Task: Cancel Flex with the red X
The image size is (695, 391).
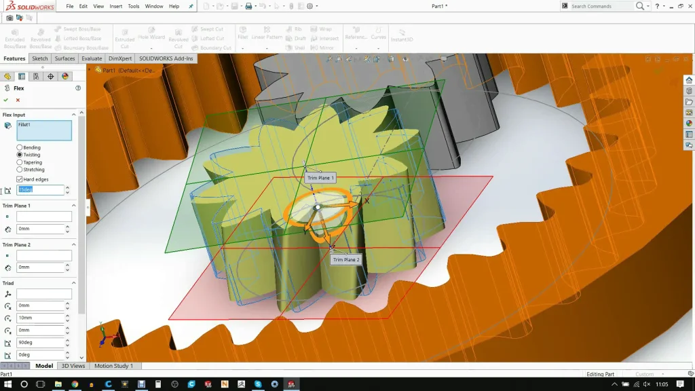Action: (18, 100)
